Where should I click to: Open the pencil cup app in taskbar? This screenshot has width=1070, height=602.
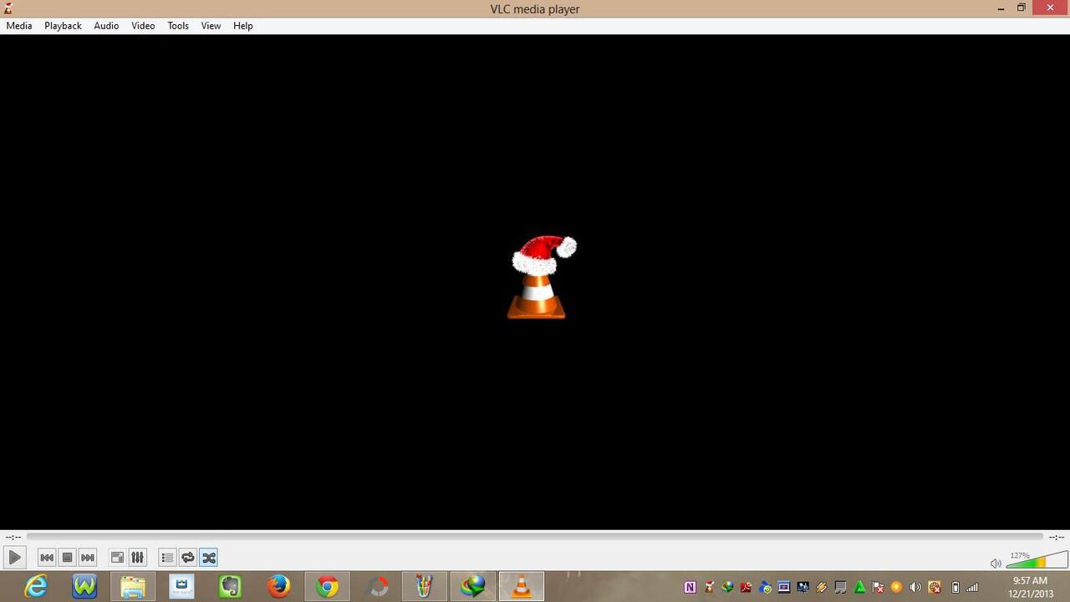(425, 586)
